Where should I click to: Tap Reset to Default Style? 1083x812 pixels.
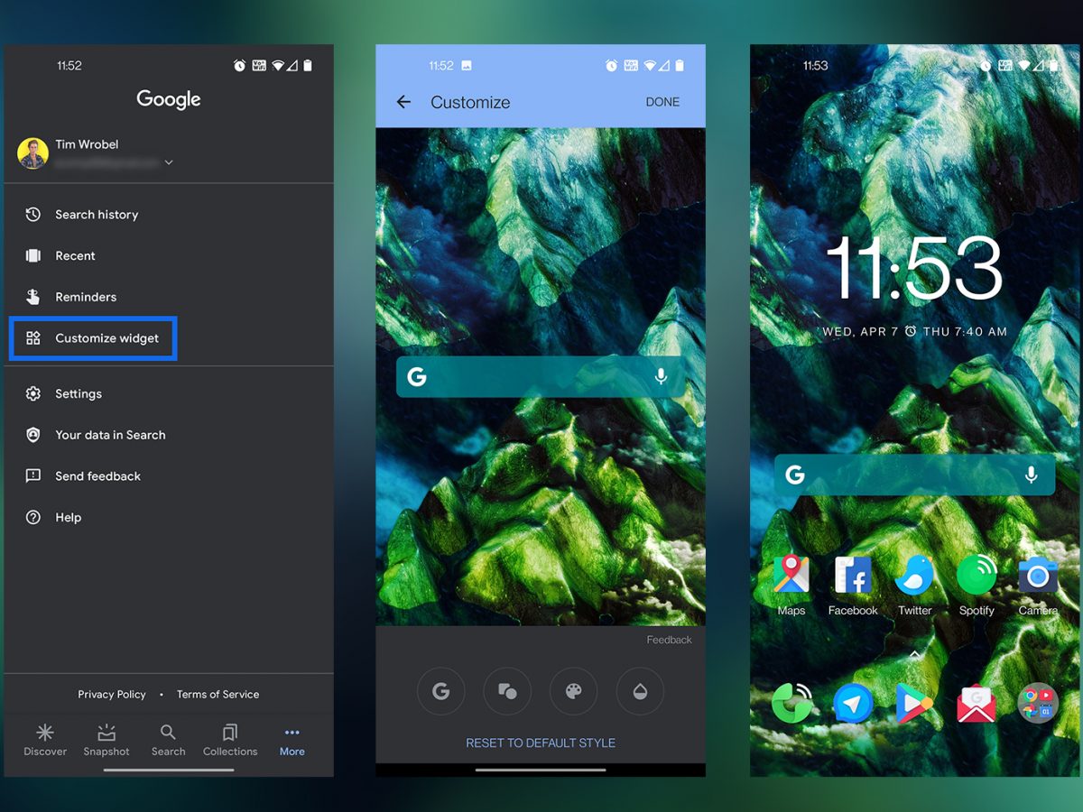pos(541,743)
